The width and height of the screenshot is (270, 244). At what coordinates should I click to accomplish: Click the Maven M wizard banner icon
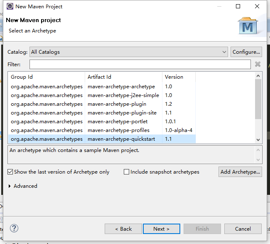coord(248,25)
